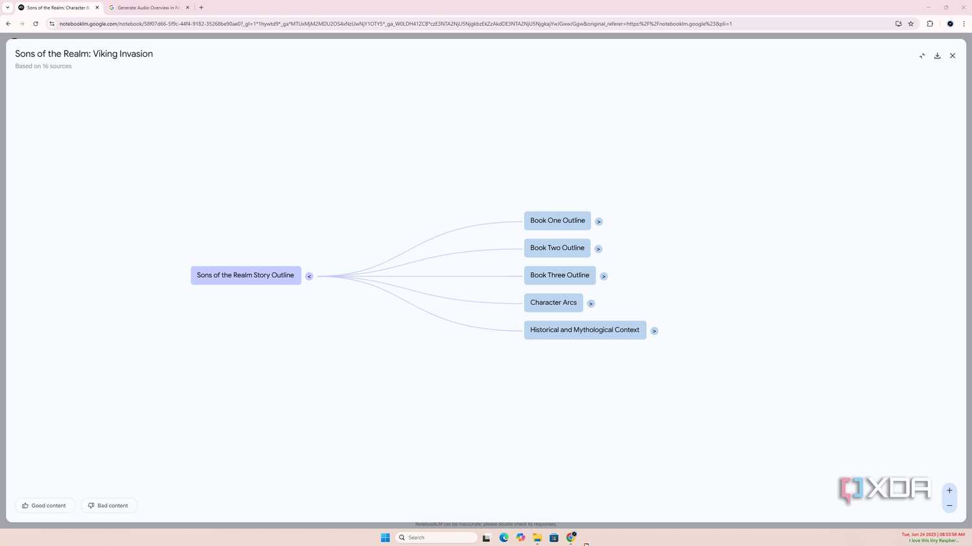The image size is (972, 546).
Task: Open File Explorer from taskbar
Action: (537, 538)
